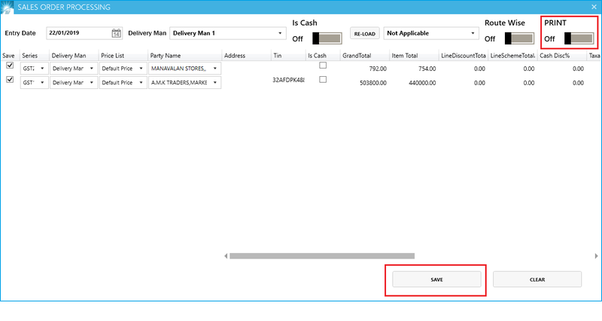Screen dimensions: 602x321
Task: Check Is Cash box for MANAVALAN STORES row
Action: coord(323,66)
